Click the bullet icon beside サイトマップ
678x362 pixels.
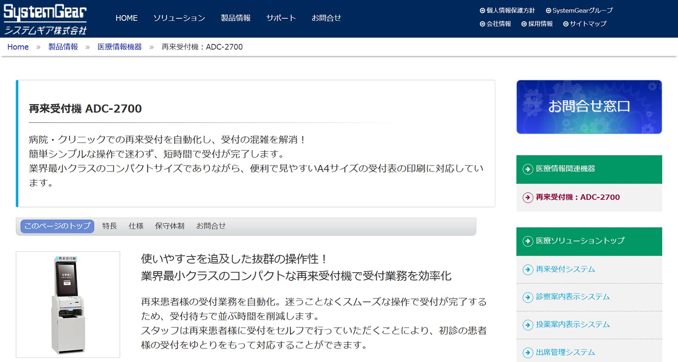click(x=566, y=24)
